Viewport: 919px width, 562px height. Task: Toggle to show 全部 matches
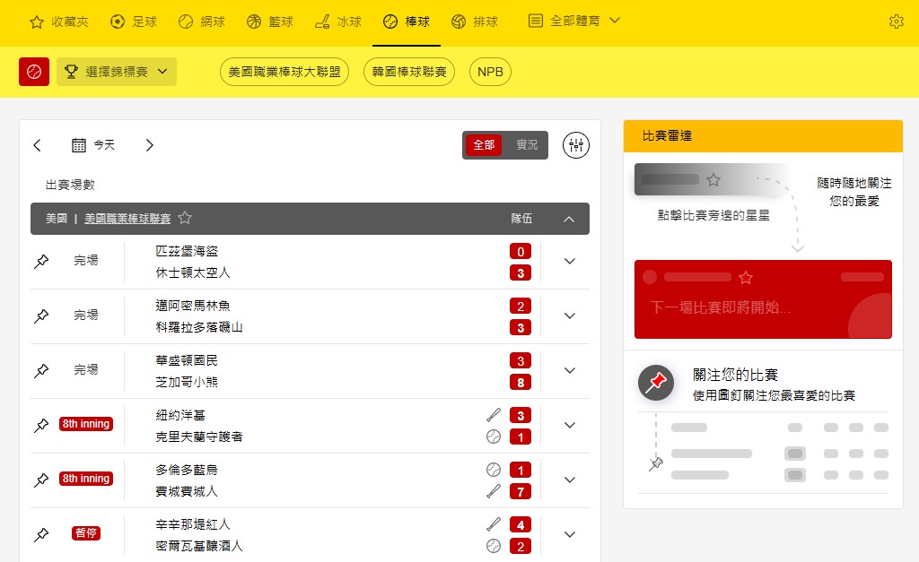point(484,144)
